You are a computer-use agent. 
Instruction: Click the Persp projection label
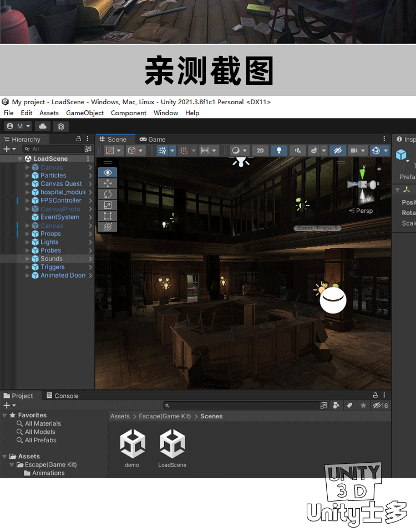(364, 211)
